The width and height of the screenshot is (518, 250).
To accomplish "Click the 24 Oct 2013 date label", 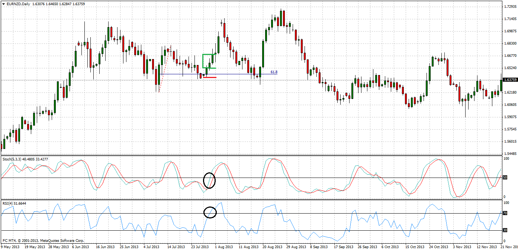I will tap(439, 247).
